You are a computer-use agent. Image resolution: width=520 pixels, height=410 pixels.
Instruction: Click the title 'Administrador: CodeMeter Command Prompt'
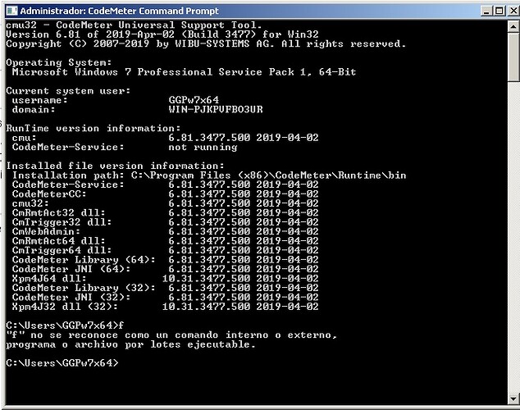point(119,11)
